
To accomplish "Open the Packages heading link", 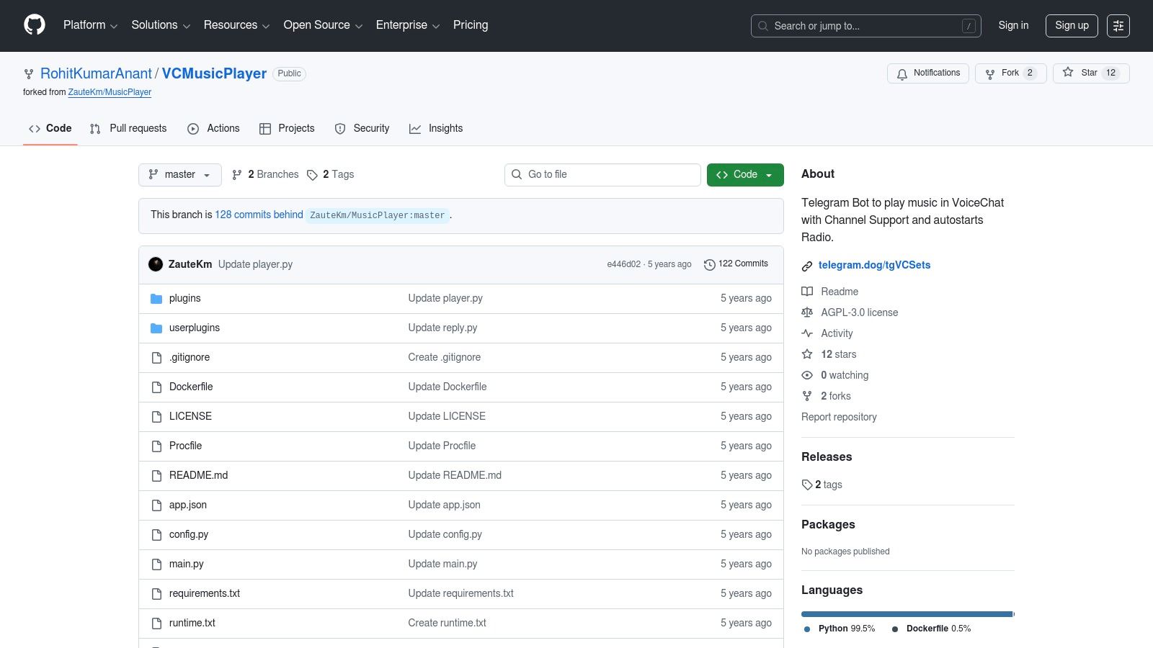I will click(828, 525).
